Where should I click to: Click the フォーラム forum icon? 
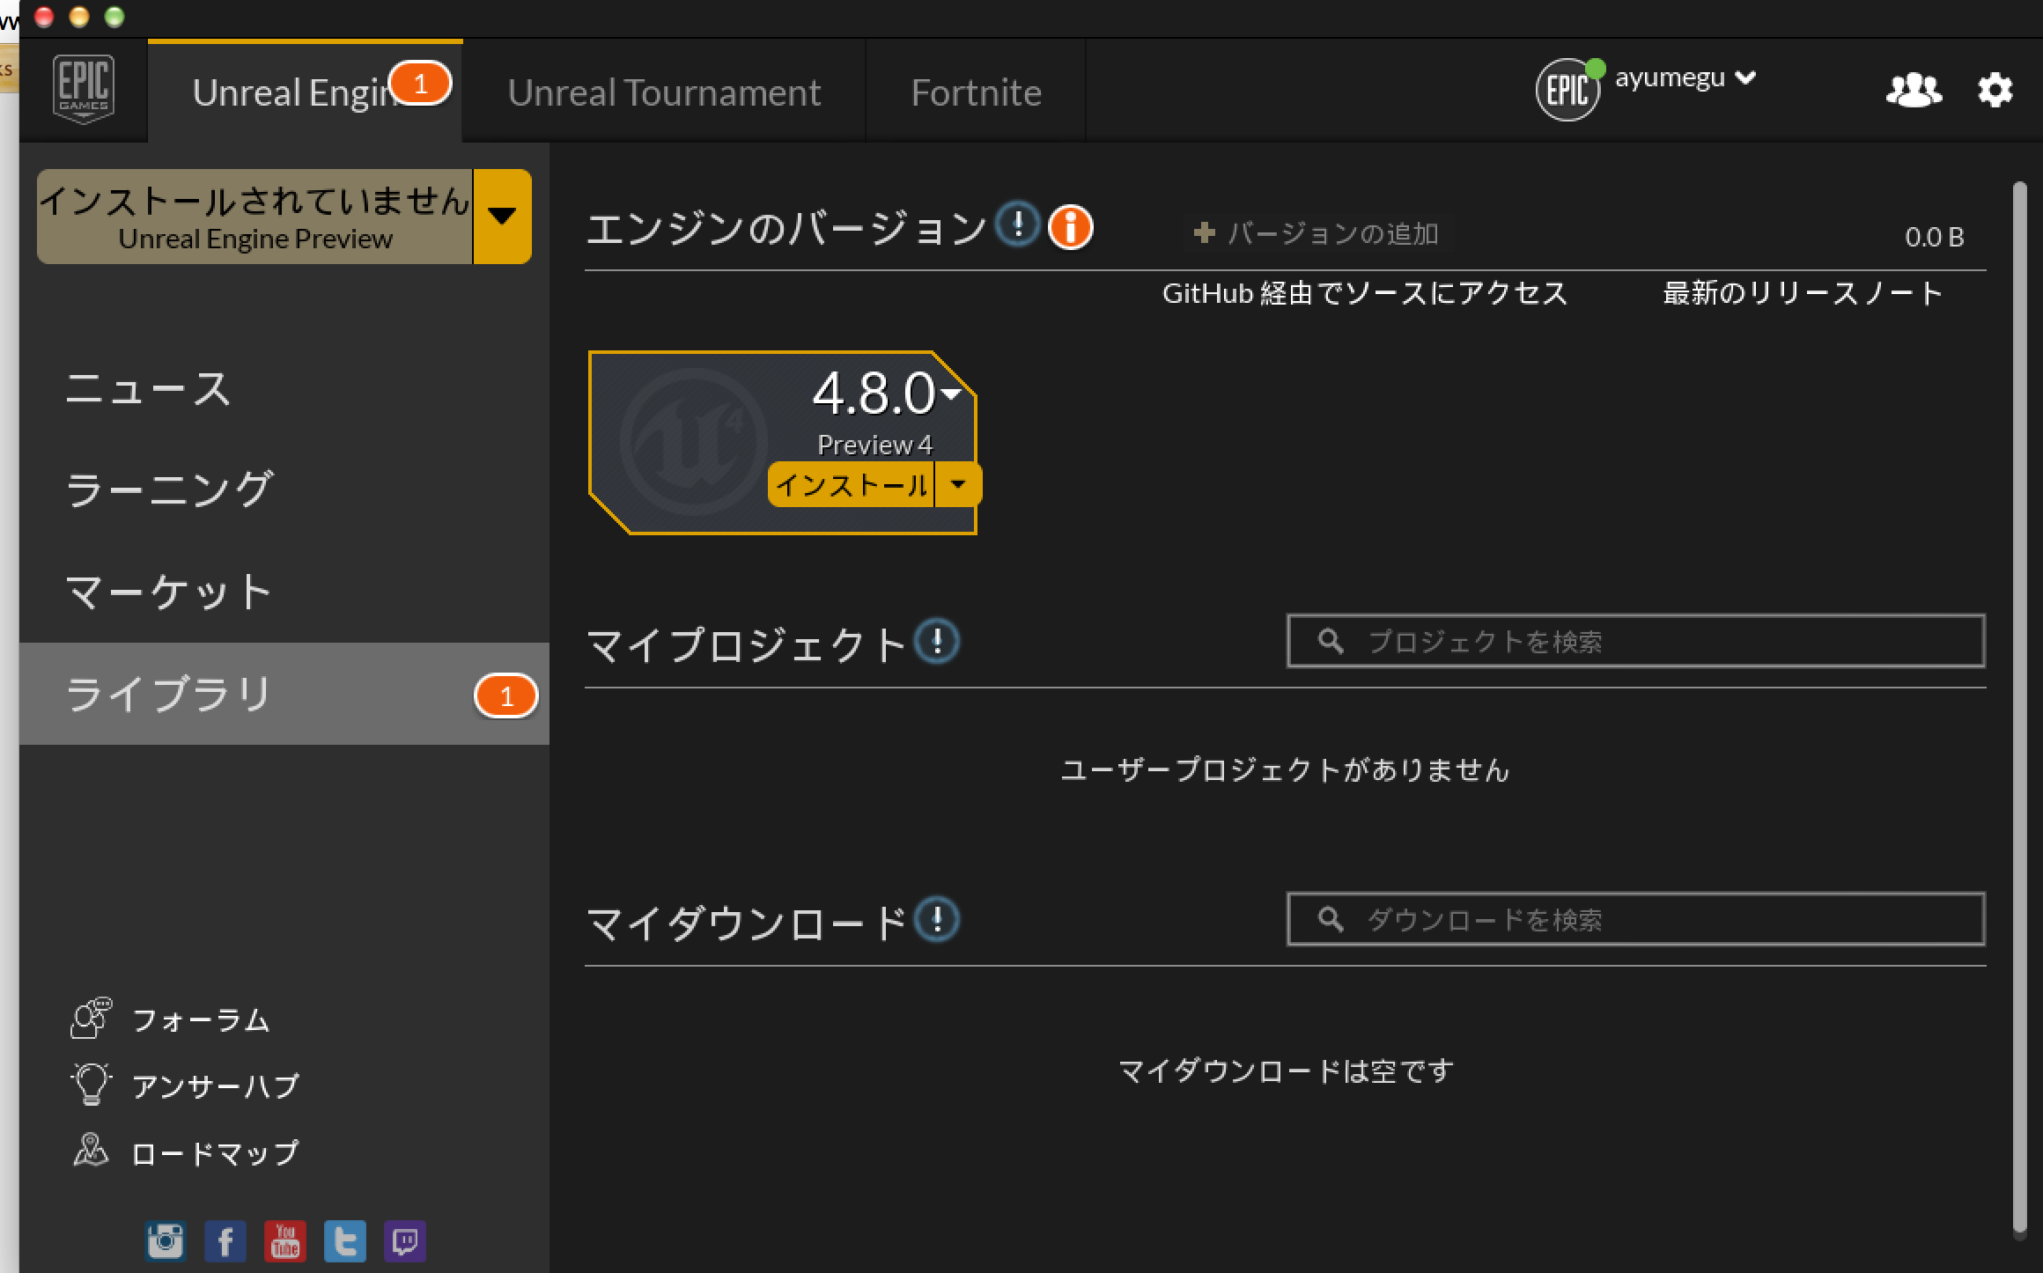tap(91, 1018)
